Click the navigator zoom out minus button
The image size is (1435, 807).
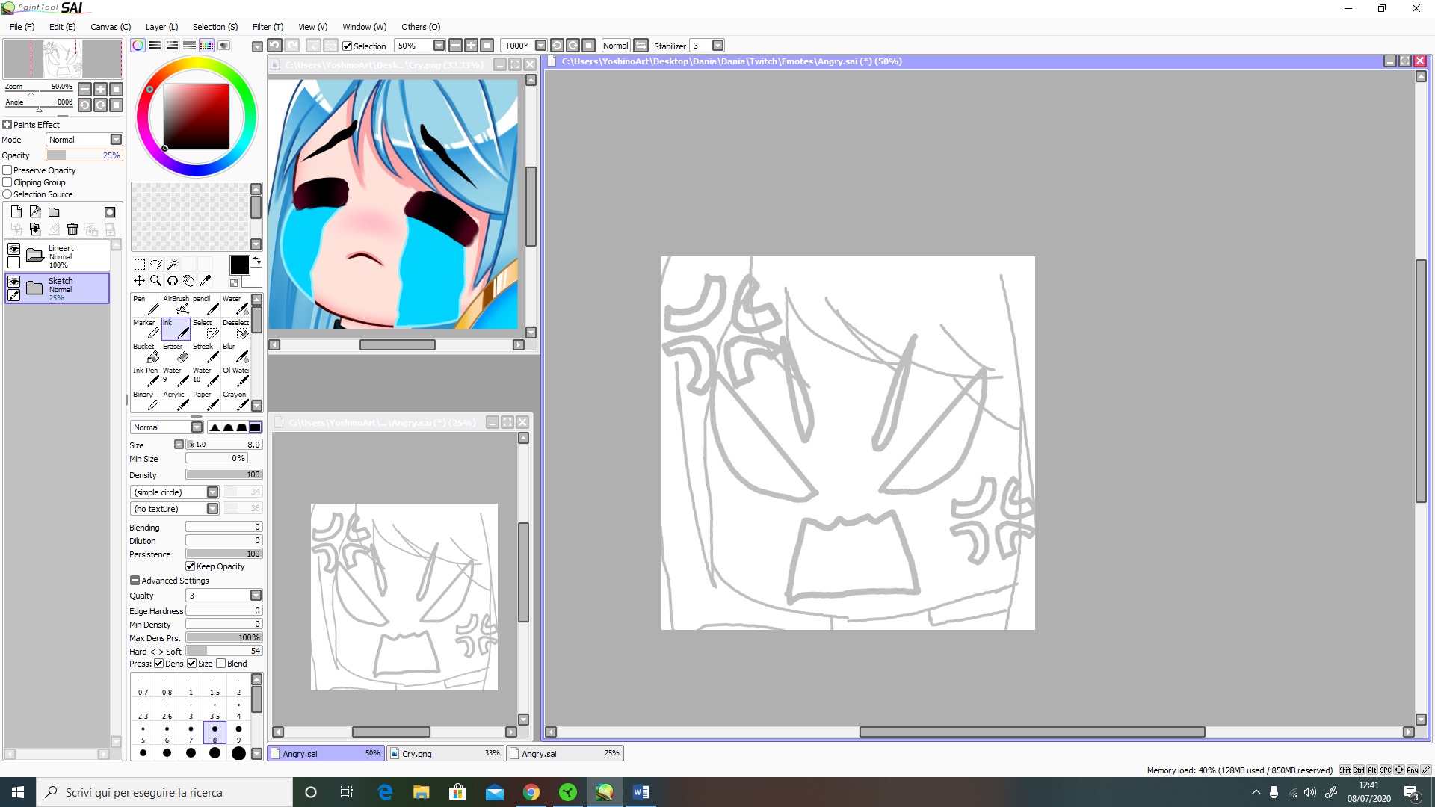[85, 89]
